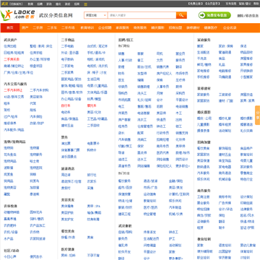Open the 更多职位 link in job listings
The image size is (260, 260).
(x=183, y=166)
